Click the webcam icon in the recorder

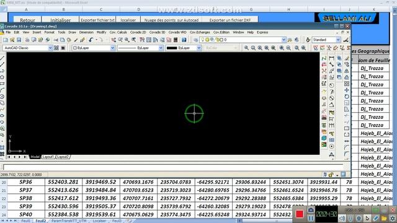[359, 218]
